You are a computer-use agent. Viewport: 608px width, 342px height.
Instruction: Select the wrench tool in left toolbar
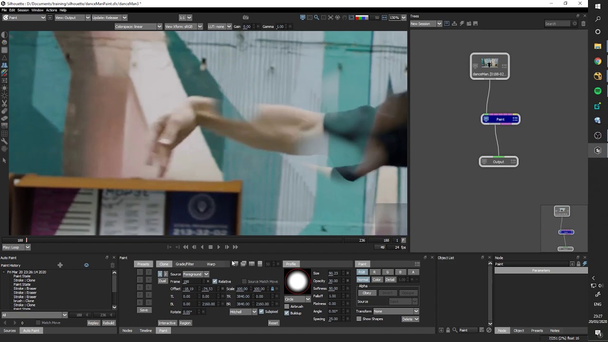pyautogui.click(x=4, y=141)
